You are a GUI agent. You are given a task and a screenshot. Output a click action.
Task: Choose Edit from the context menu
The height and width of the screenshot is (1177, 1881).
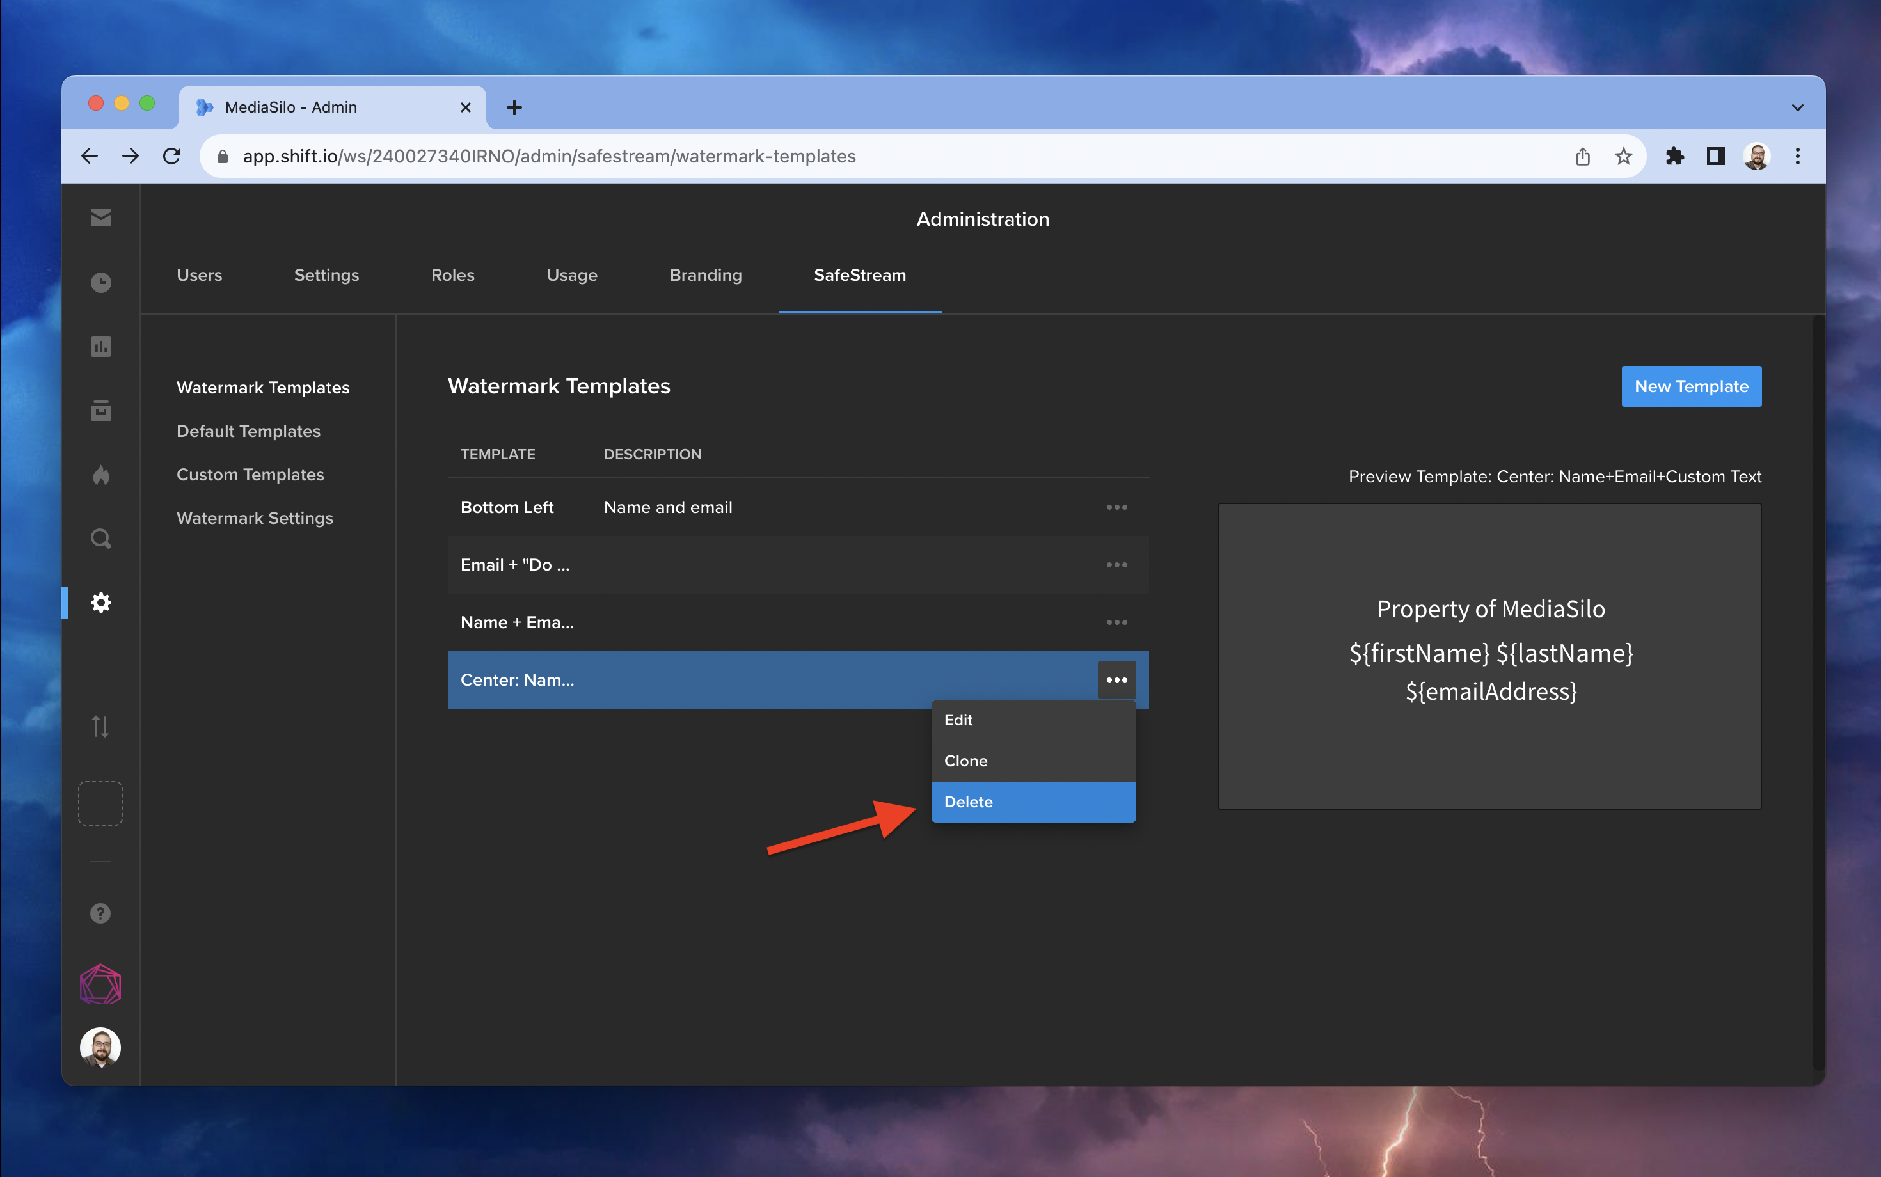point(1033,720)
